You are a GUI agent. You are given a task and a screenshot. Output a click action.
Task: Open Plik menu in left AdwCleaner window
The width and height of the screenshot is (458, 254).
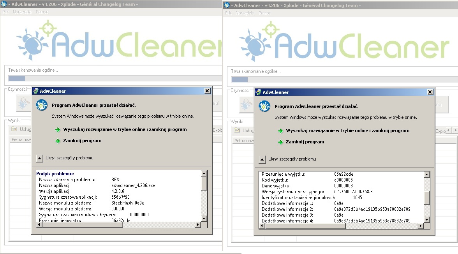coord(5,12)
